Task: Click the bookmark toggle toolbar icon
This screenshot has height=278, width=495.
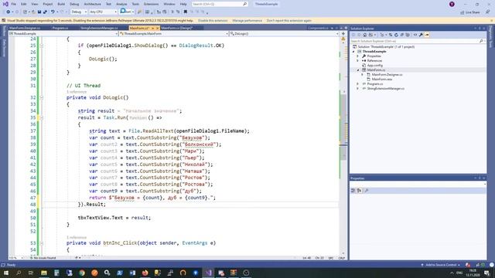Action: pyautogui.click(x=186, y=12)
